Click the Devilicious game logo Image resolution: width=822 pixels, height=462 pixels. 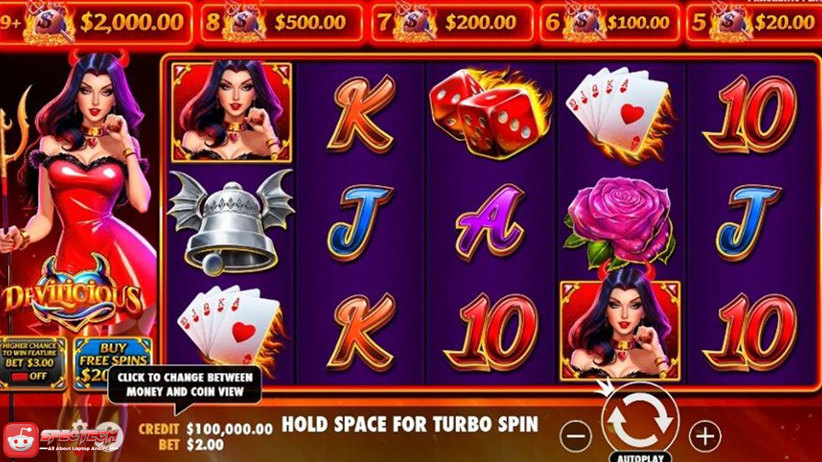point(71,295)
